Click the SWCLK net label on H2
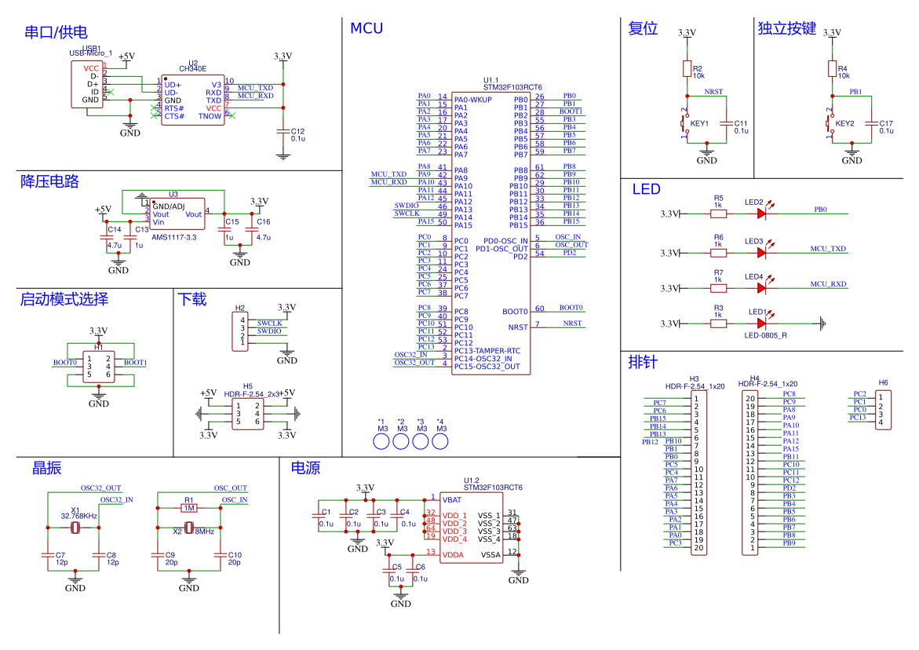The width and height of the screenshot is (919, 650). 270,323
